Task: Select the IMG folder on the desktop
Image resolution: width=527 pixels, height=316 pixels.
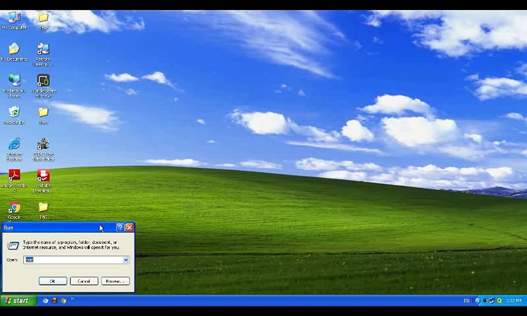Action: [x=43, y=210]
